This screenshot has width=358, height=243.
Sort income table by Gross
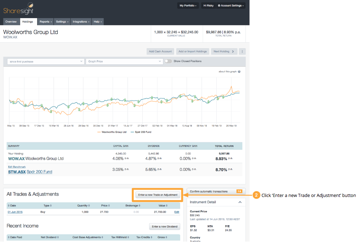pos(162,237)
